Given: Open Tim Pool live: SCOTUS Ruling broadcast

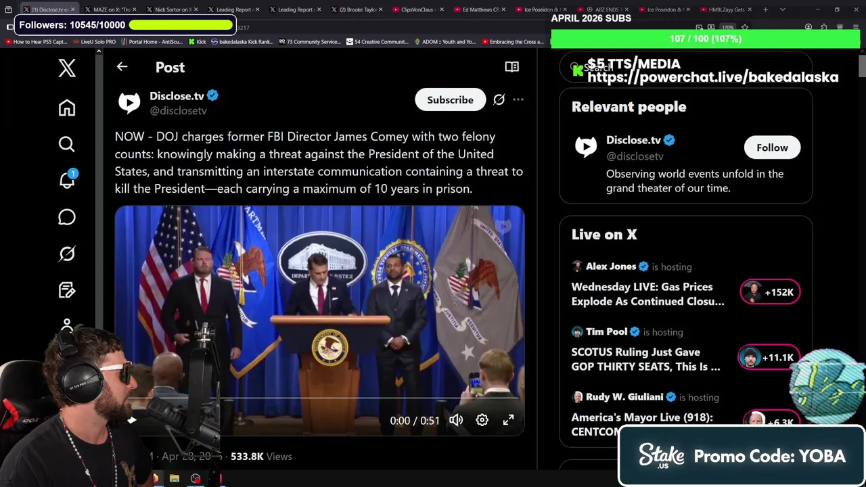Looking at the screenshot, I should tap(645, 359).
